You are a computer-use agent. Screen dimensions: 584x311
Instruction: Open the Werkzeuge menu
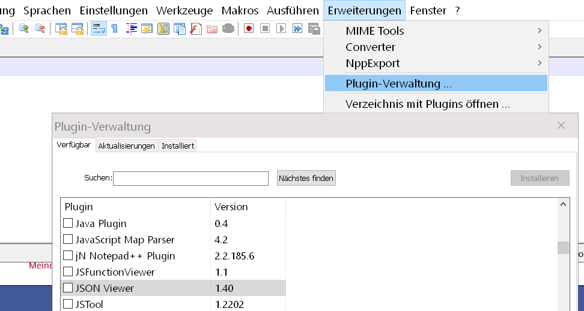click(x=184, y=10)
